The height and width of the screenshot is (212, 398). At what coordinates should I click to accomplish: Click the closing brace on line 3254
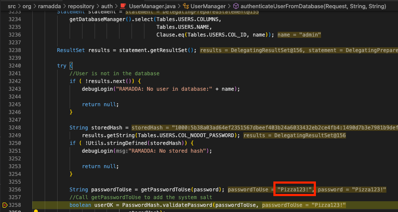71,174
